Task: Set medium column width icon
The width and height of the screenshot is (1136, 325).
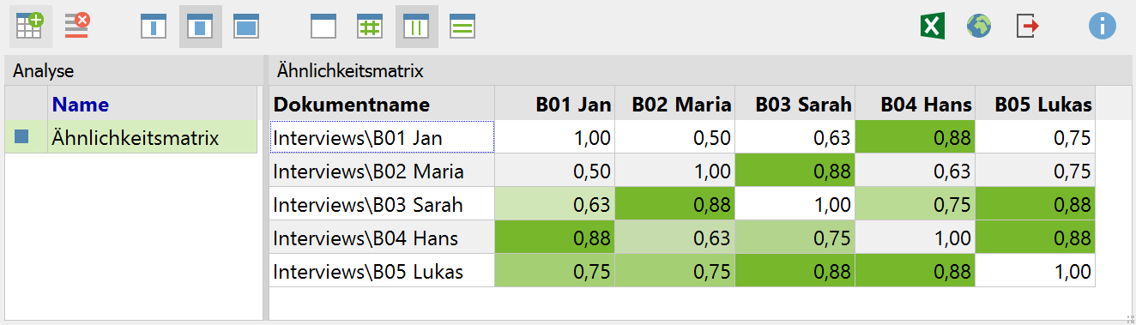Action: click(x=200, y=26)
